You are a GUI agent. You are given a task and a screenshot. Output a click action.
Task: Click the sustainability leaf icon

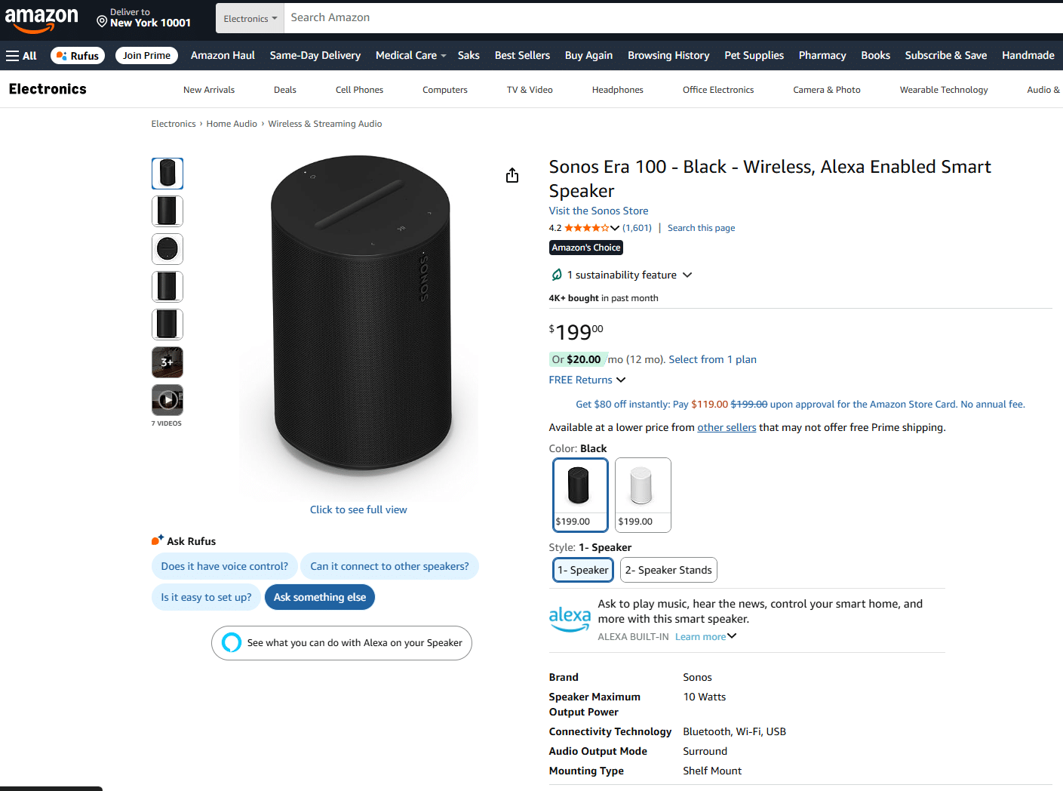click(557, 275)
